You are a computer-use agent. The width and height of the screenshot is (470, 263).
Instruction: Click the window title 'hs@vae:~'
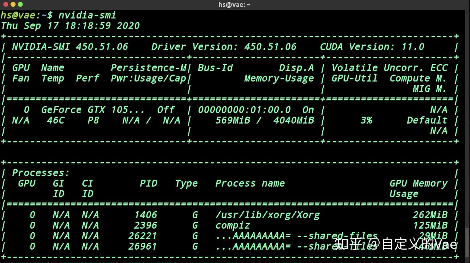coord(234,4)
